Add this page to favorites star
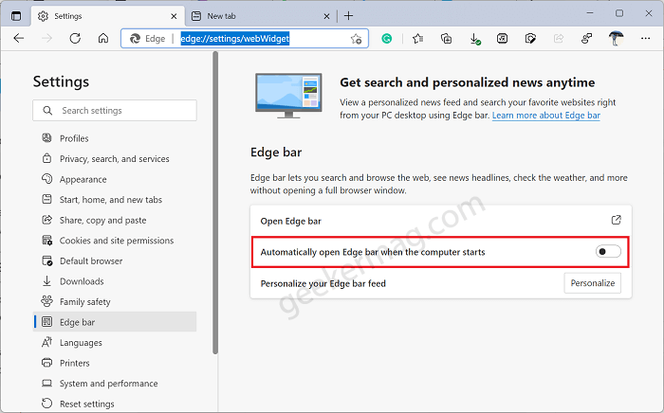The width and height of the screenshot is (664, 413). [356, 39]
